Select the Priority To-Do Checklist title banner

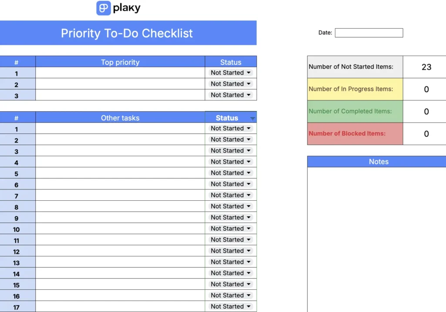[128, 33]
